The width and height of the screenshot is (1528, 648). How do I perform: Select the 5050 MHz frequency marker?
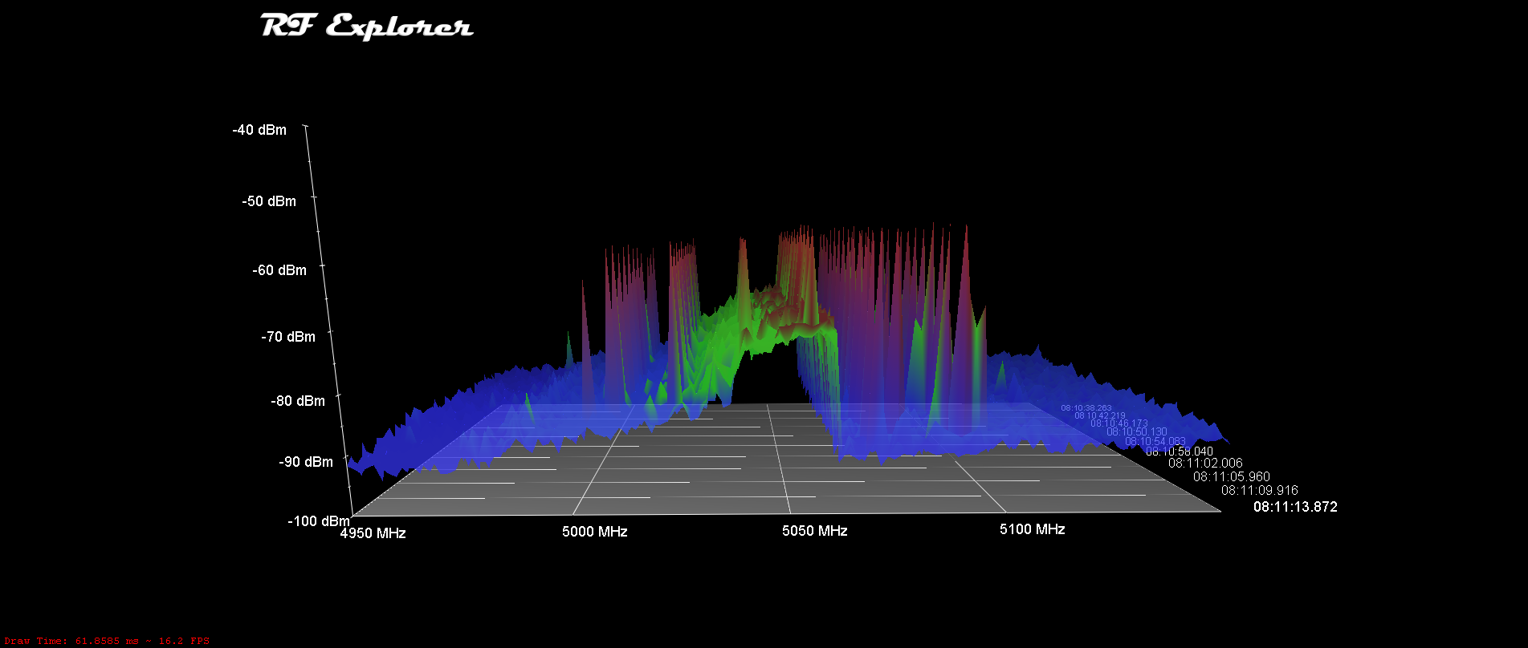tap(815, 531)
